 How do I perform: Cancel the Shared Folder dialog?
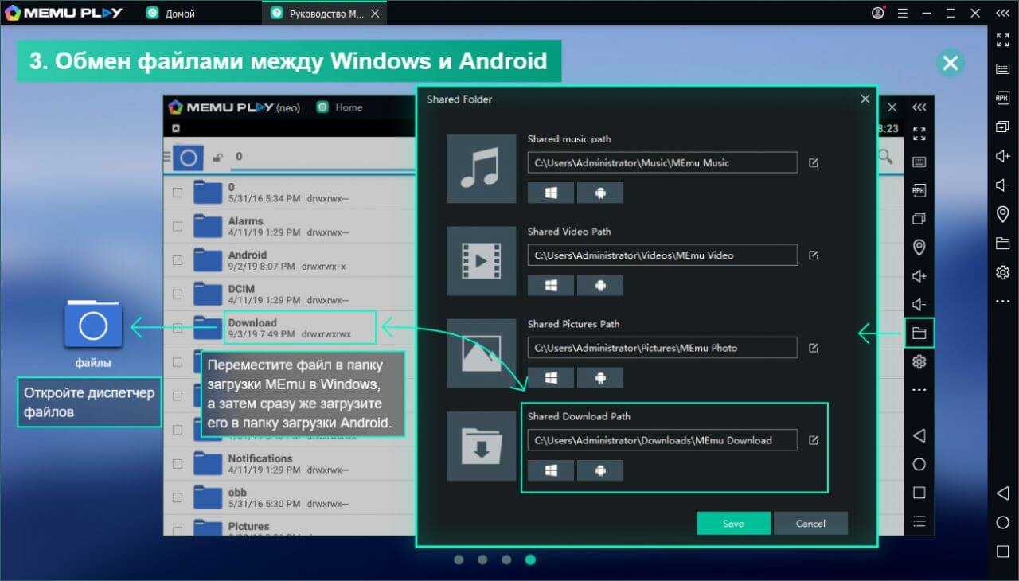(810, 523)
